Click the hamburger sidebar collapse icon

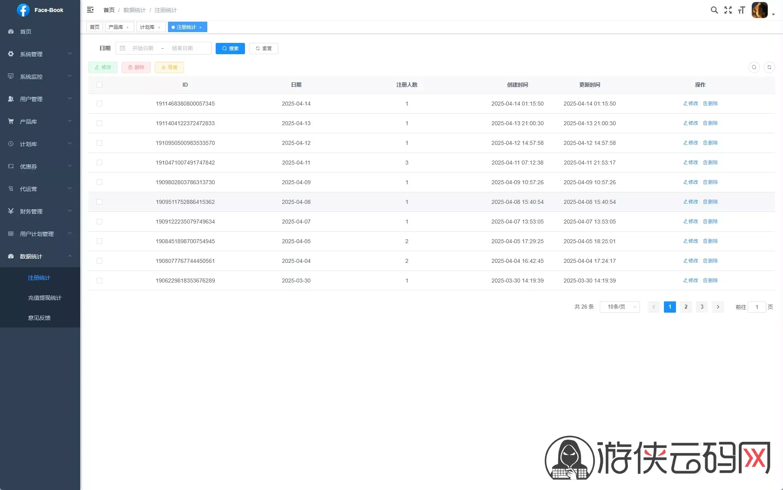(x=90, y=10)
